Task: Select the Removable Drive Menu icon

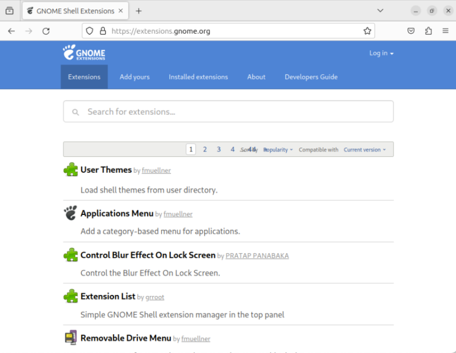Action: pyautogui.click(x=70, y=338)
